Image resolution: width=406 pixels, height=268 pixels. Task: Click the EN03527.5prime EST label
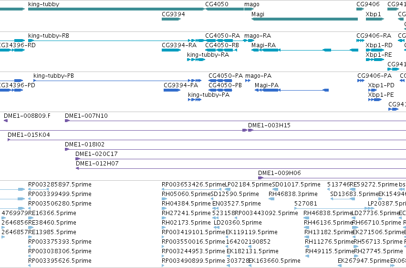click(x=237, y=204)
